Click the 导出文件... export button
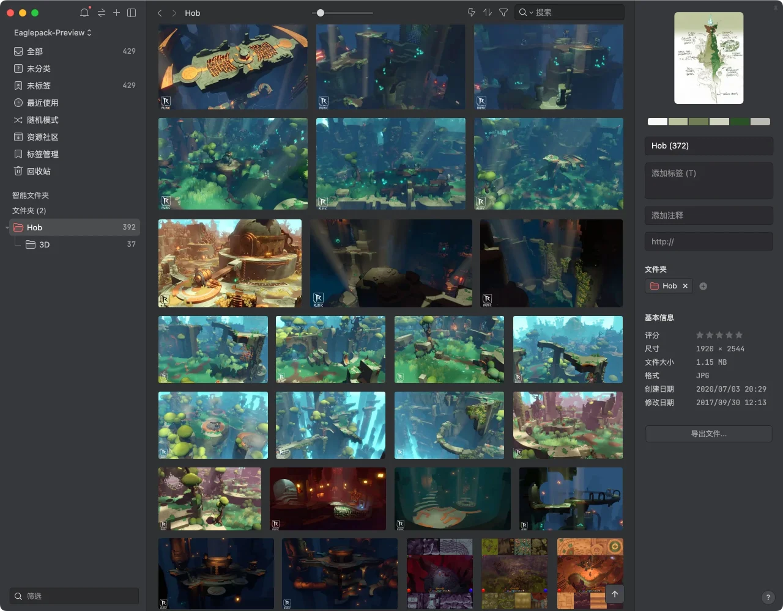Screen dimensions: 783x611 (709, 434)
